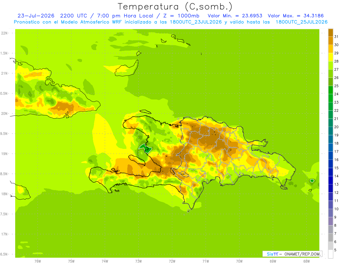Click the legend value "25"
344x265 pixels.
337,86
